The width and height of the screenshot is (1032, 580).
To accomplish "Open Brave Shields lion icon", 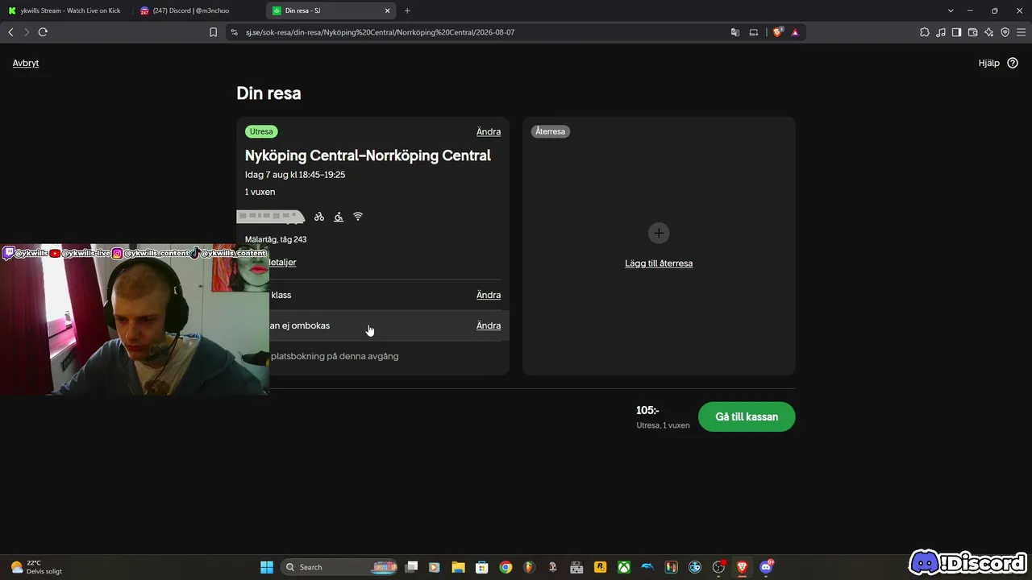I will (x=777, y=32).
